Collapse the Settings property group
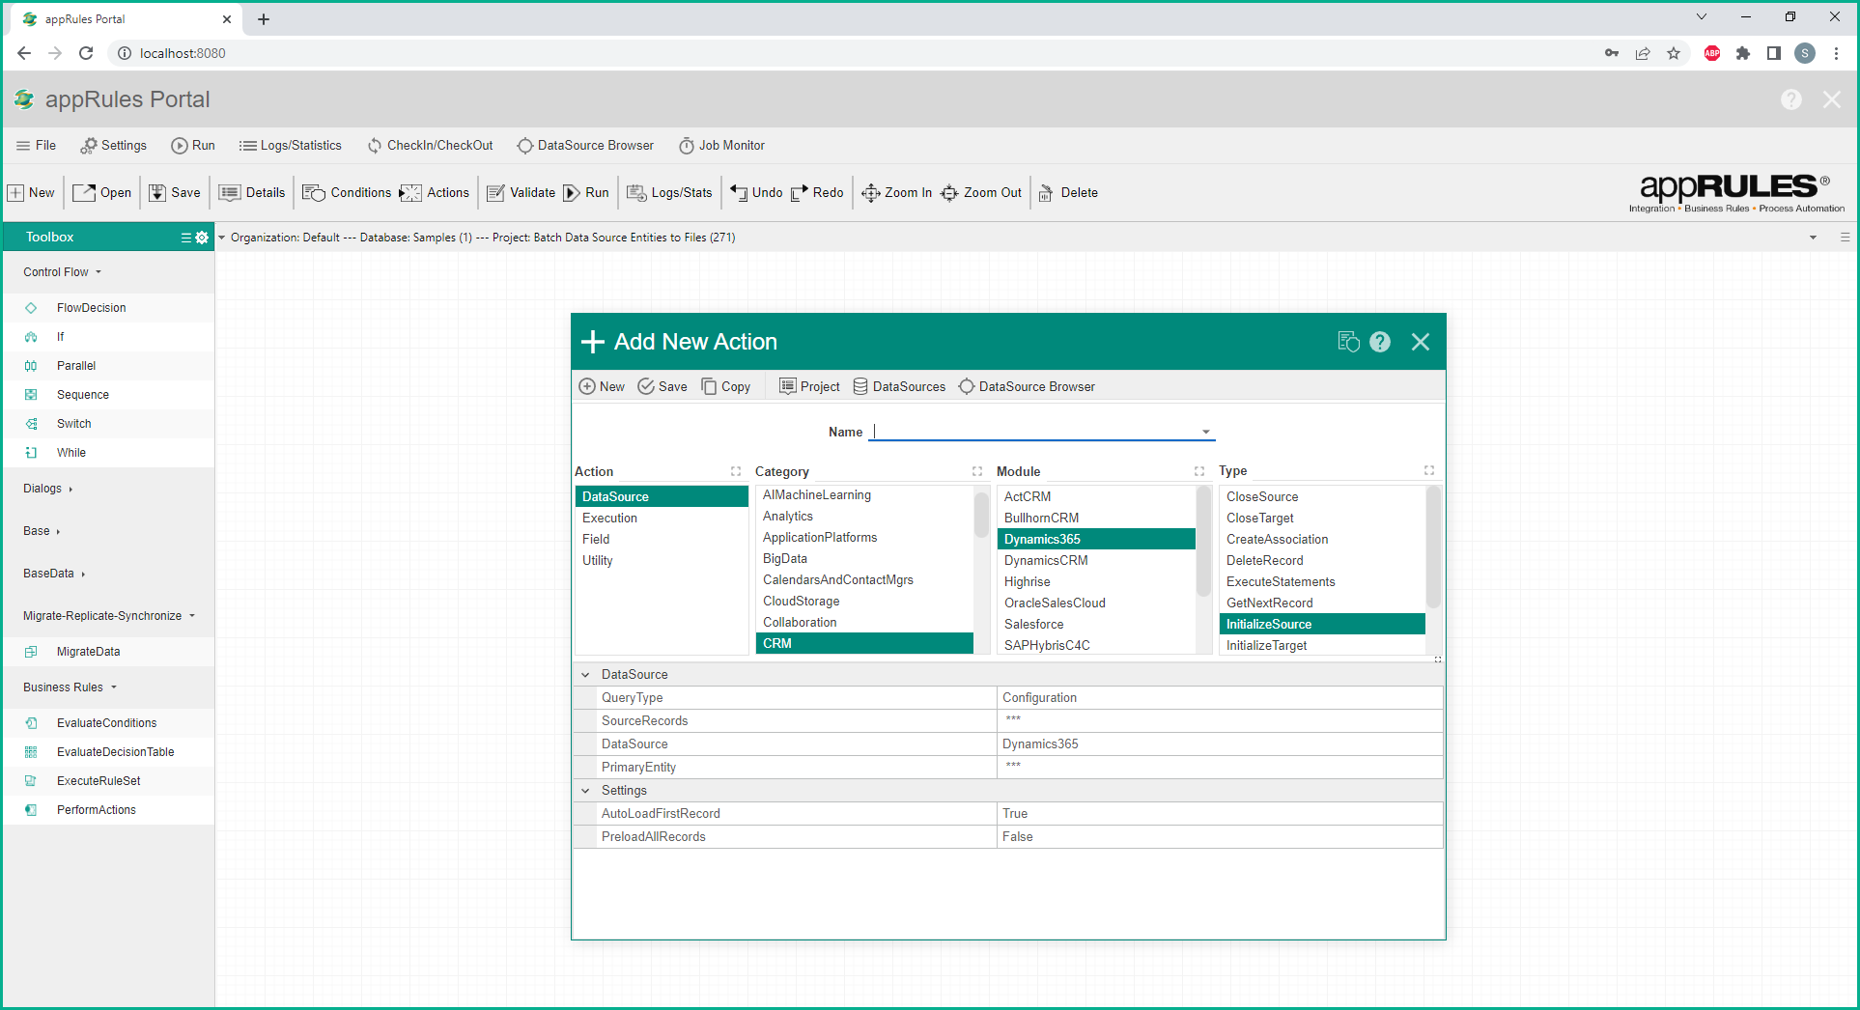Screen dimensions: 1860x1010 coord(585,791)
